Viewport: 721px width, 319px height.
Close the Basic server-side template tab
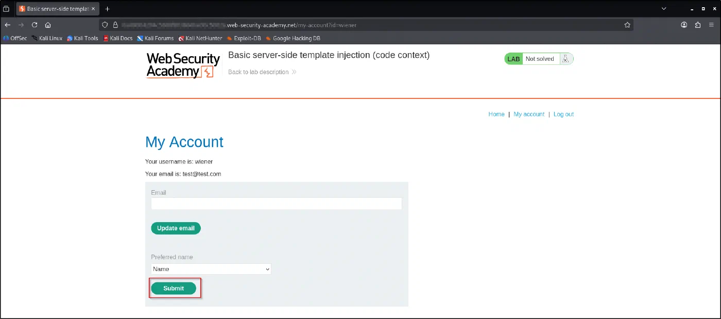[x=93, y=9]
